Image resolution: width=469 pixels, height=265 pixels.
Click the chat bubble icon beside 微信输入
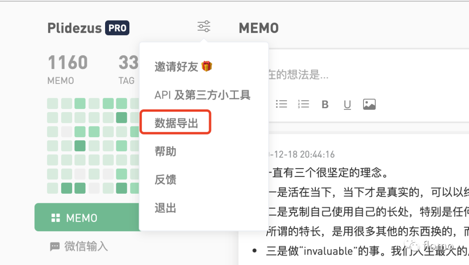tap(55, 247)
